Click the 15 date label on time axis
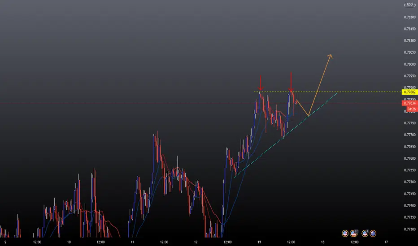 click(x=259, y=242)
